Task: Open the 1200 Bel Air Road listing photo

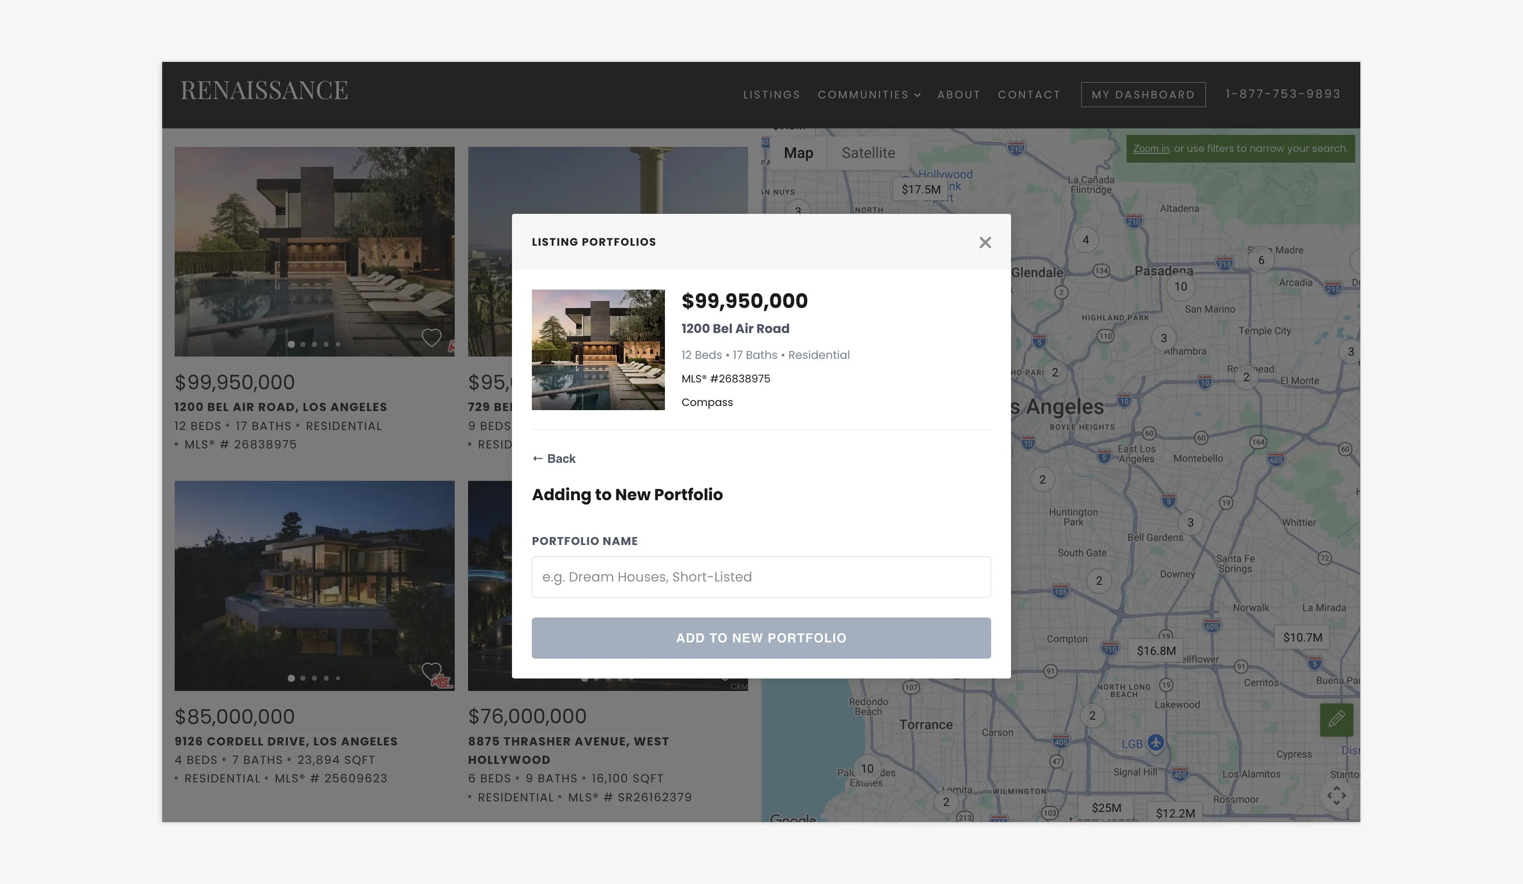Action: (x=314, y=251)
